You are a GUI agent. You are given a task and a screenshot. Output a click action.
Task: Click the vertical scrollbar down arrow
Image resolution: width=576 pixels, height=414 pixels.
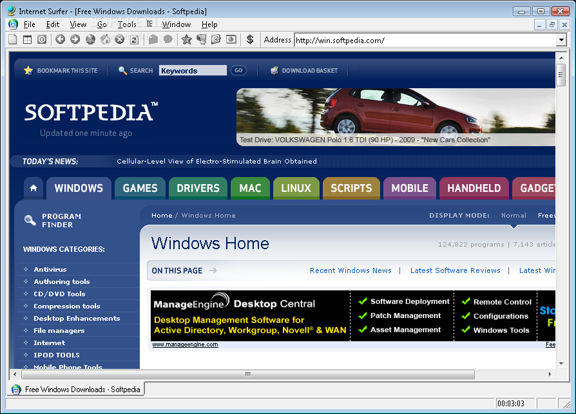pyautogui.click(x=561, y=364)
